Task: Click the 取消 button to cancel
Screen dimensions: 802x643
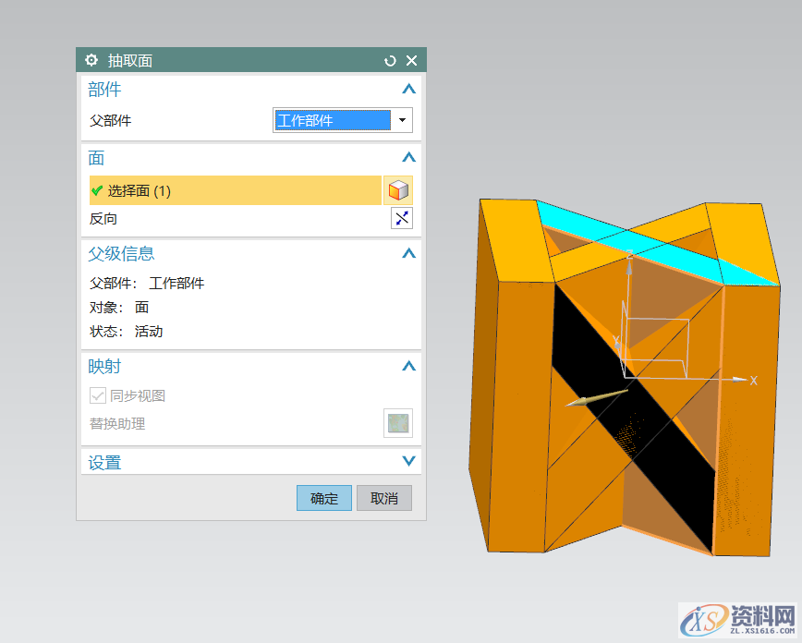Action: (x=383, y=497)
